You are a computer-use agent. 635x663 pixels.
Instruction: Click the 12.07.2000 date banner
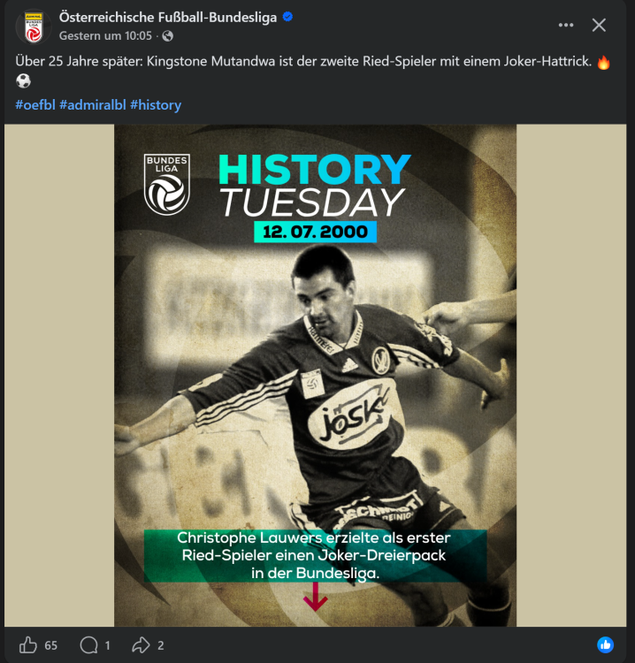[x=315, y=232]
